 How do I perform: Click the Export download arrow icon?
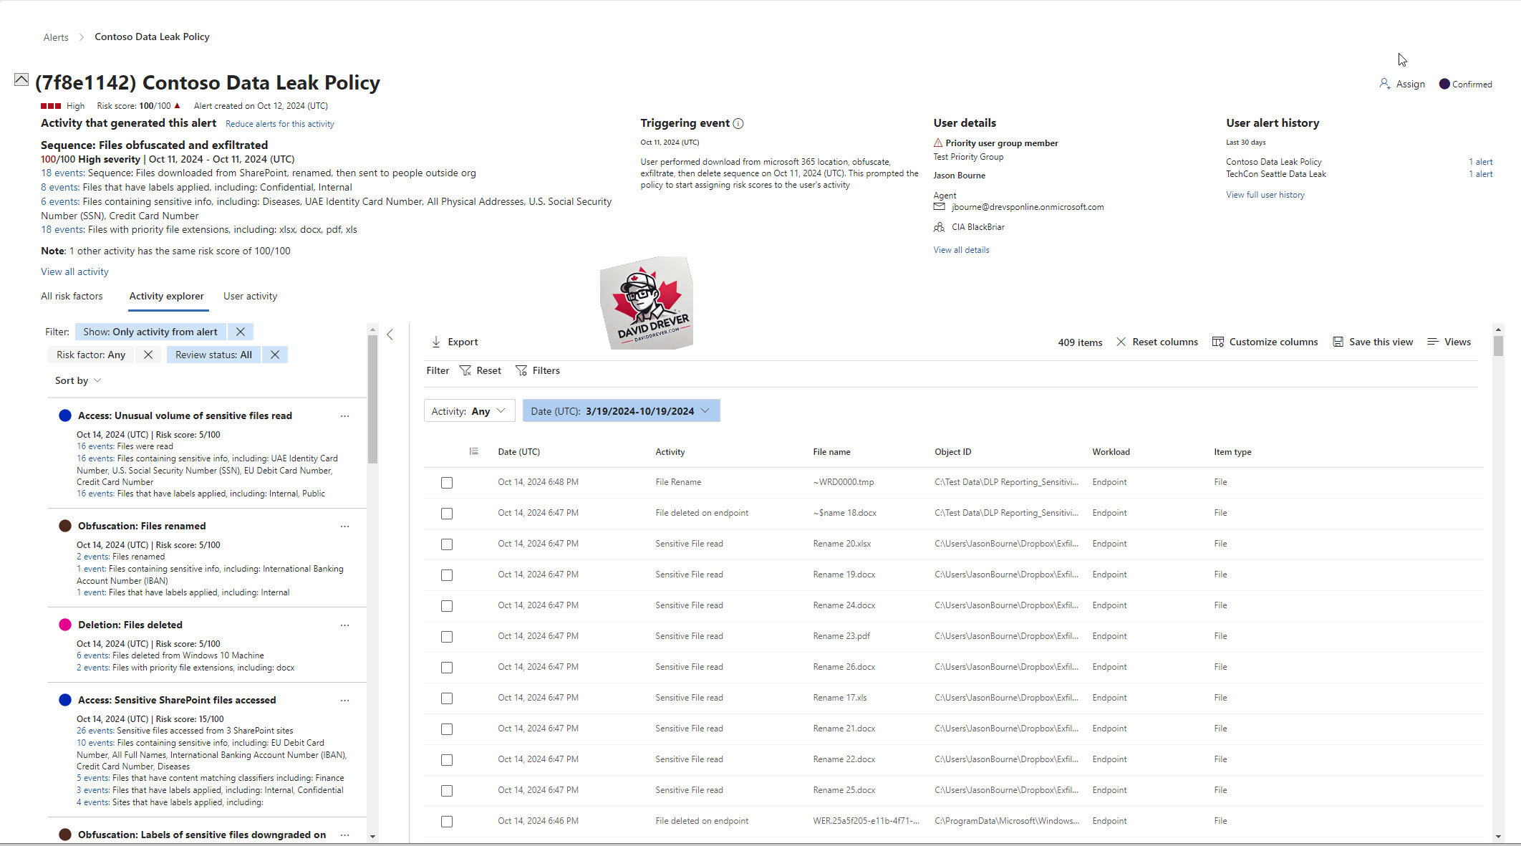point(436,342)
